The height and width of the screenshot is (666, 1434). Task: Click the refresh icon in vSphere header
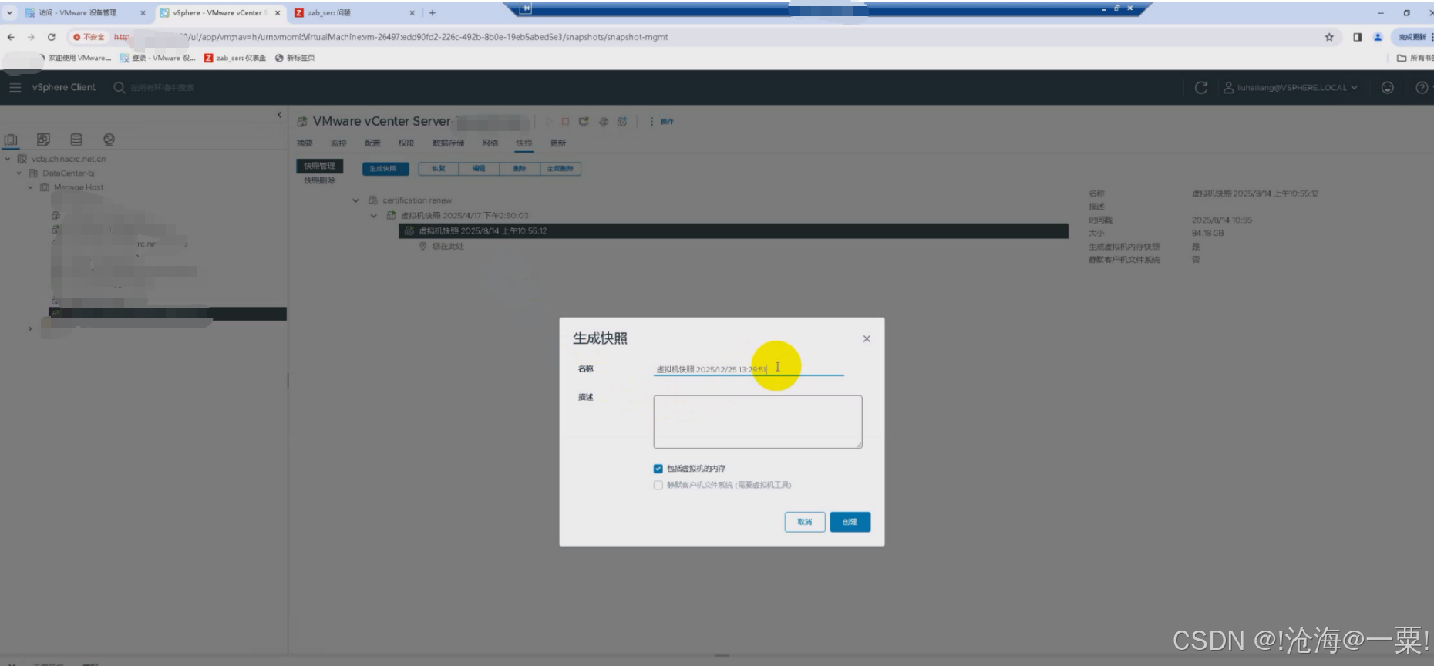pyautogui.click(x=1200, y=88)
